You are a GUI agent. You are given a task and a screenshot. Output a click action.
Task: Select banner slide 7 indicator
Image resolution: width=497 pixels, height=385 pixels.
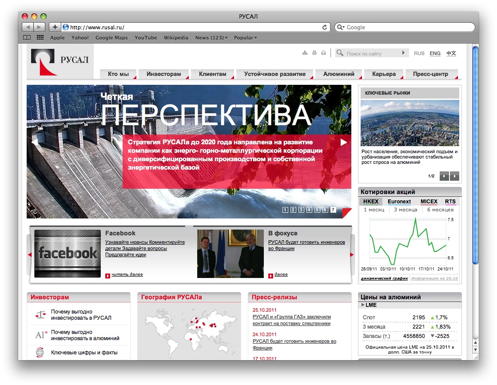pos(333,210)
